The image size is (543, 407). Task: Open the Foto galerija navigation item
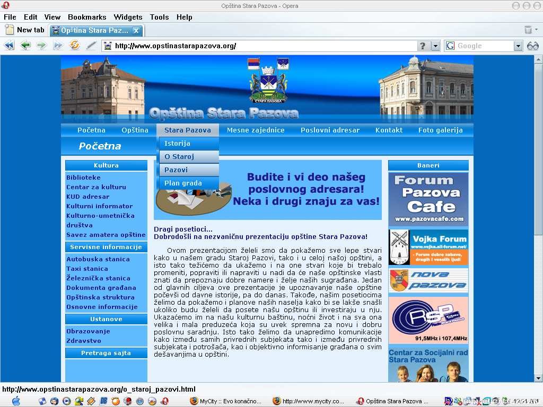(441, 130)
